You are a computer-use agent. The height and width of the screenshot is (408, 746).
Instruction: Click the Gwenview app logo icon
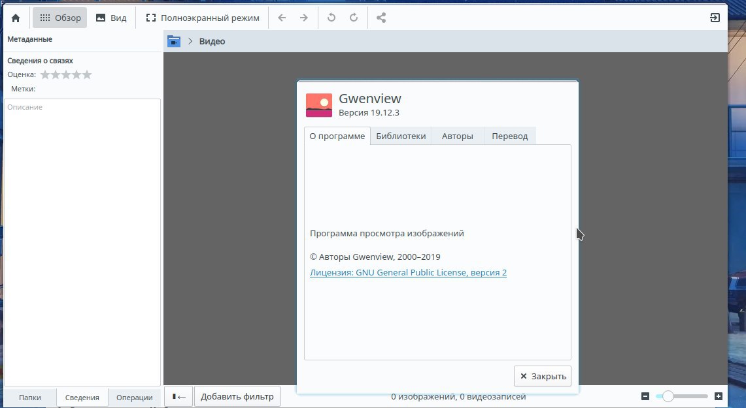pos(319,105)
